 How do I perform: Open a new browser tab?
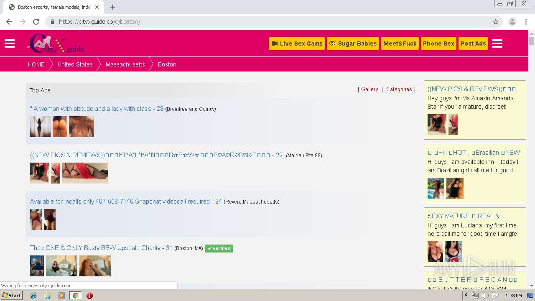click(113, 7)
